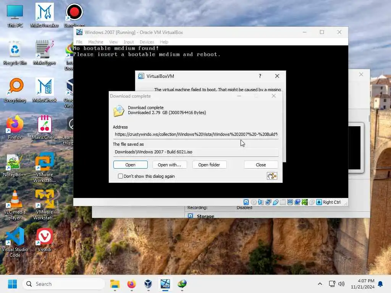Click the drag-and-drop hand icon in the Download complete dialog
Image resolution: width=391 pixels, height=293 pixels.
272,176
